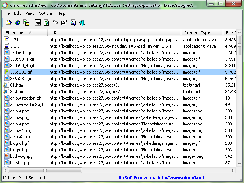Click the file size value 874
The image size is (244, 183).
228,163
